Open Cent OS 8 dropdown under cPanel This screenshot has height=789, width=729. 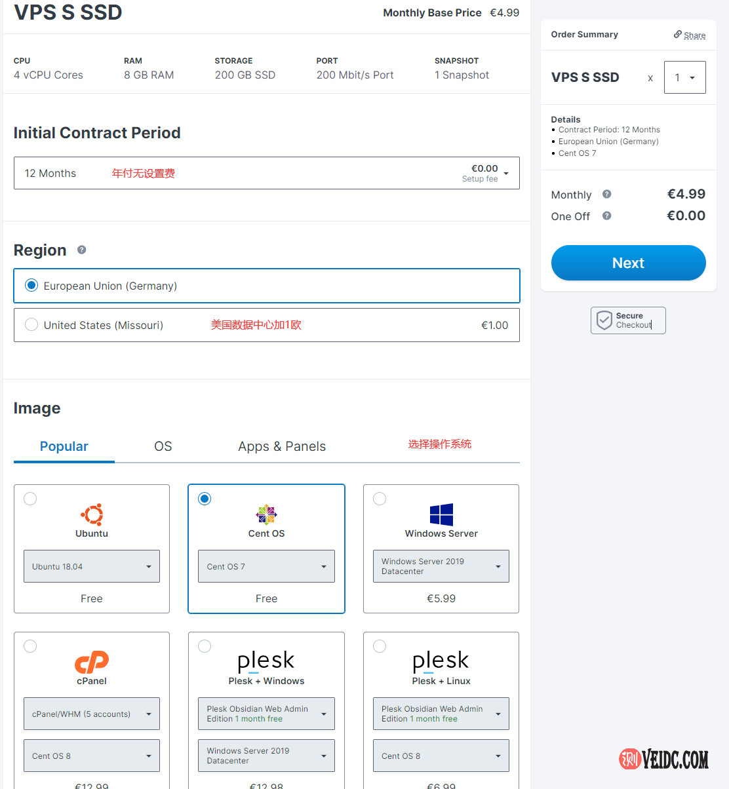tap(92, 756)
